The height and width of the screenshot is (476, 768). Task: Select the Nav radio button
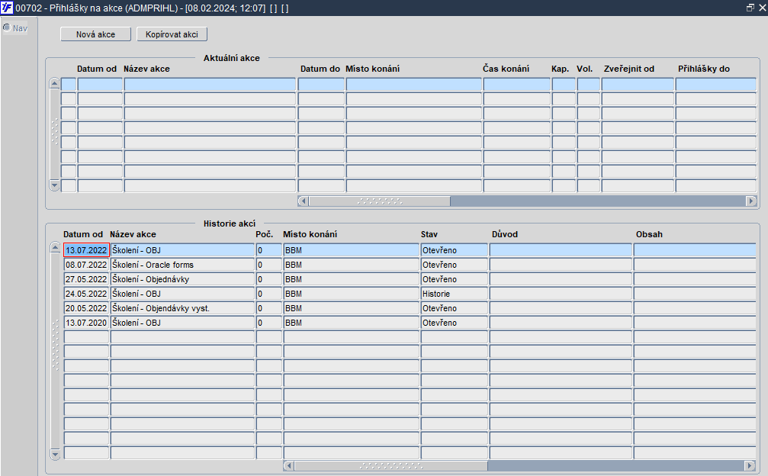[x=7, y=28]
